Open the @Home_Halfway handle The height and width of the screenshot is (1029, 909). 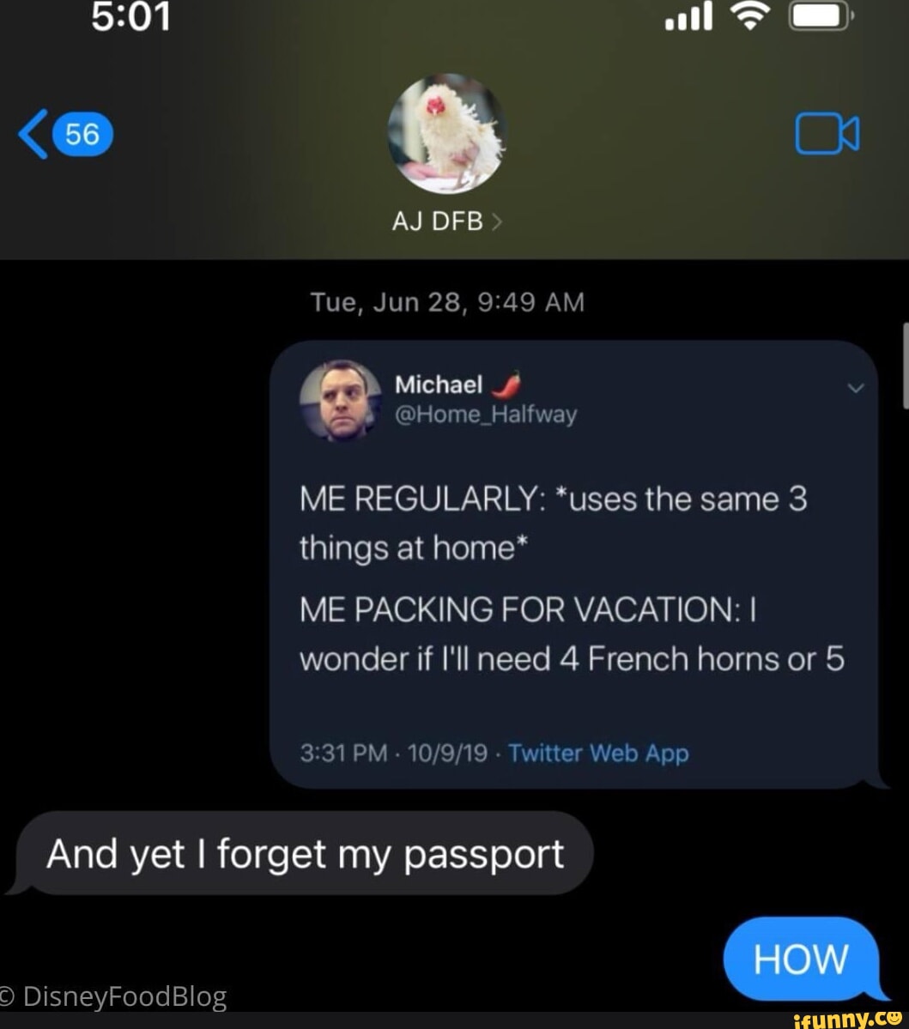click(x=486, y=415)
